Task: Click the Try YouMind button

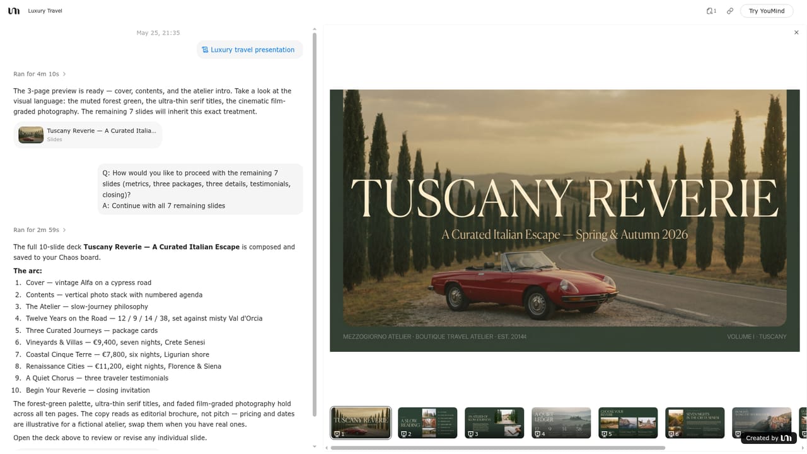Action: 767,11
